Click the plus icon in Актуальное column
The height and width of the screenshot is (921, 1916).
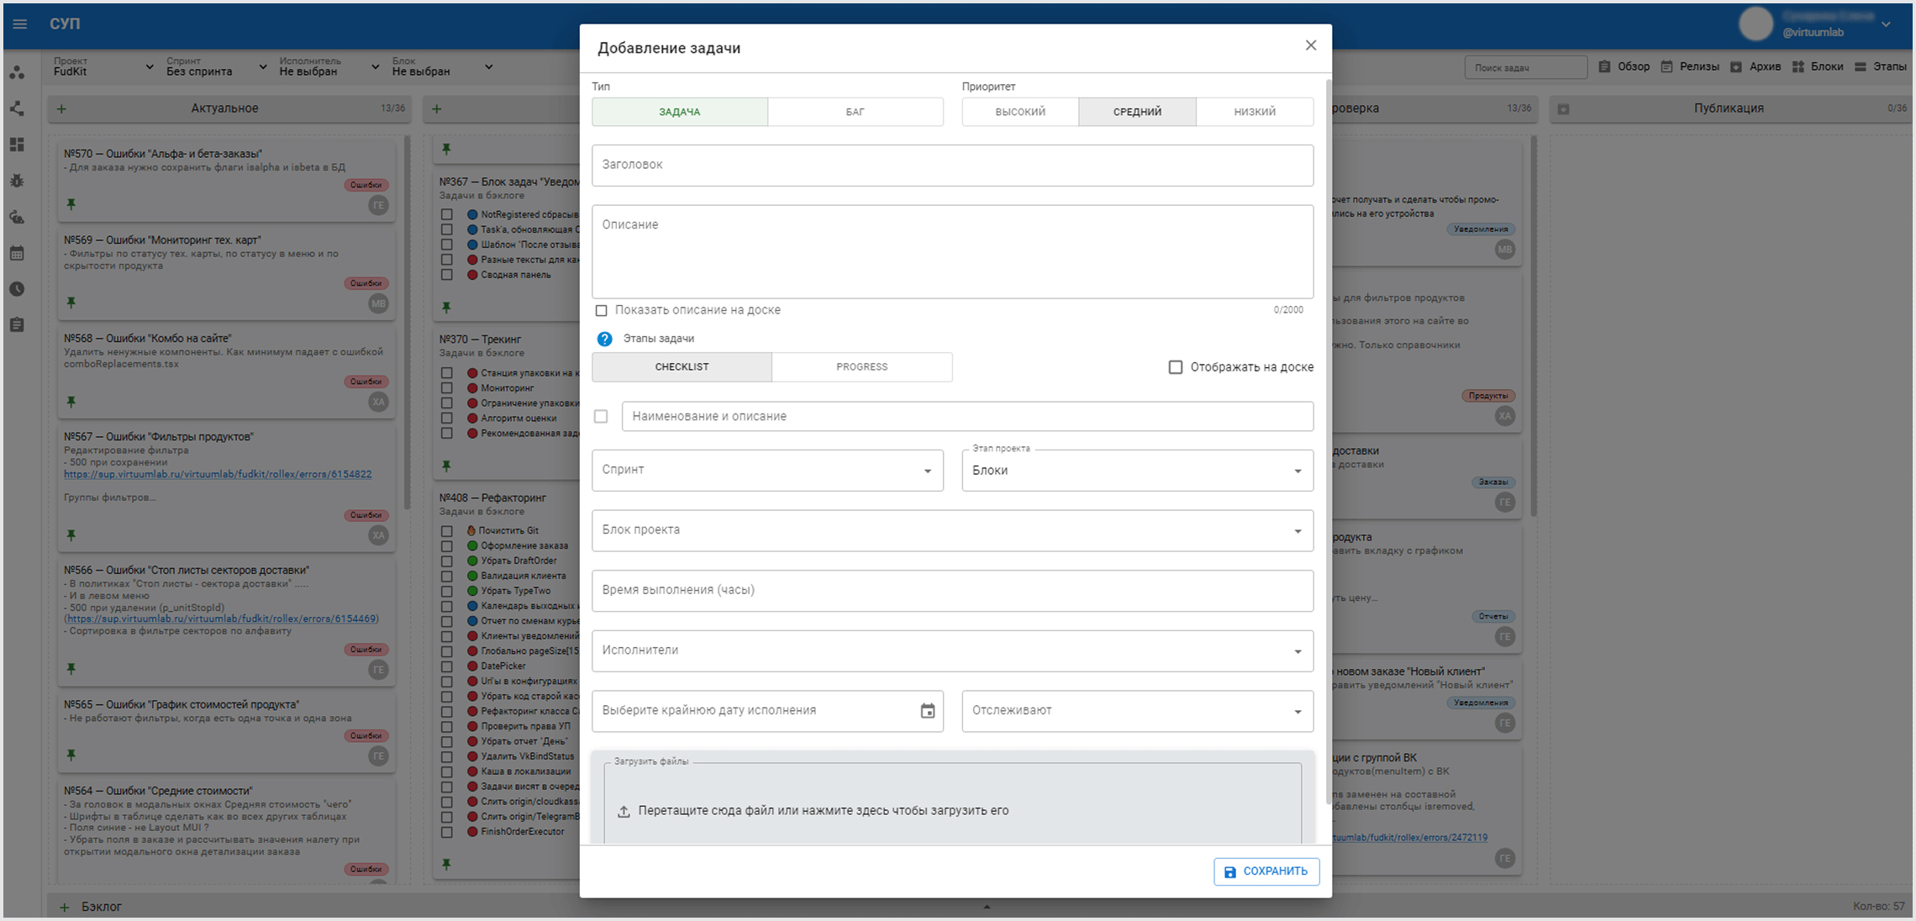click(x=61, y=108)
